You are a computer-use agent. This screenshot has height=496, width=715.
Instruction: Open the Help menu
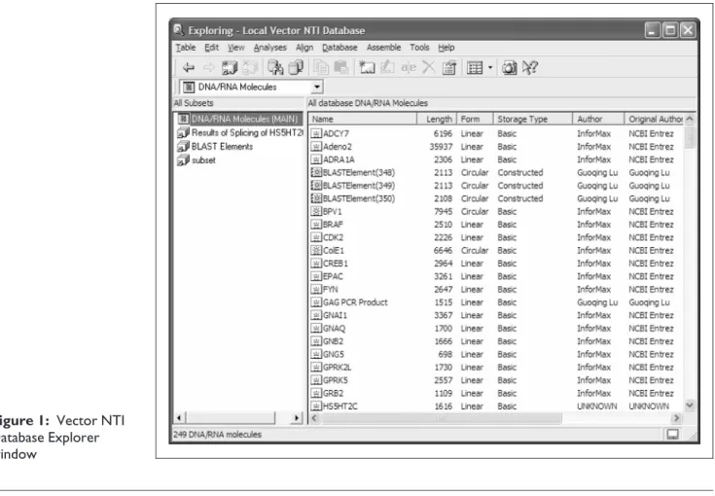click(x=446, y=48)
